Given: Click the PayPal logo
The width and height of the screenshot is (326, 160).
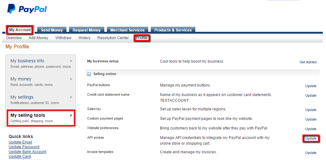Looking at the screenshot, I should point(27,9).
